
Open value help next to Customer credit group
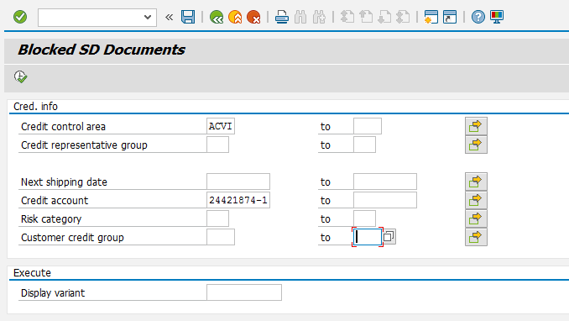389,237
